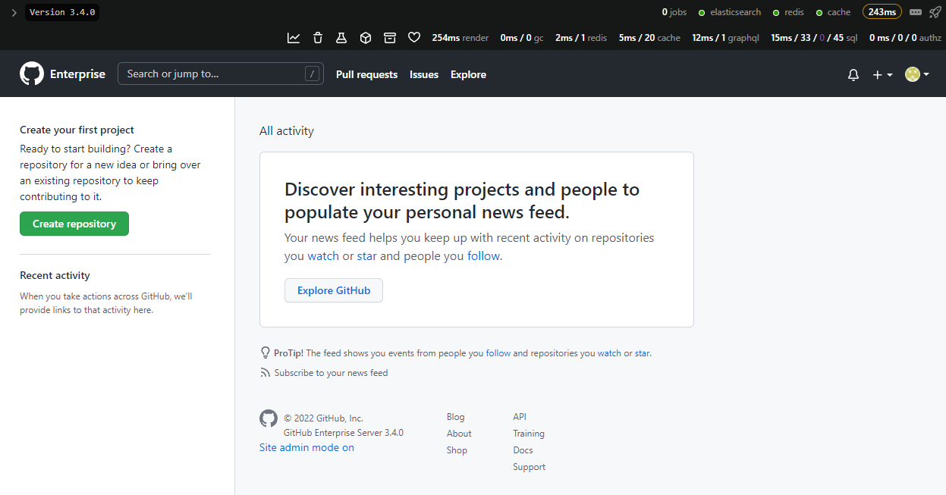
Task: Expand the top-left chevron beside Version 3.4.0
Action: coord(14,13)
